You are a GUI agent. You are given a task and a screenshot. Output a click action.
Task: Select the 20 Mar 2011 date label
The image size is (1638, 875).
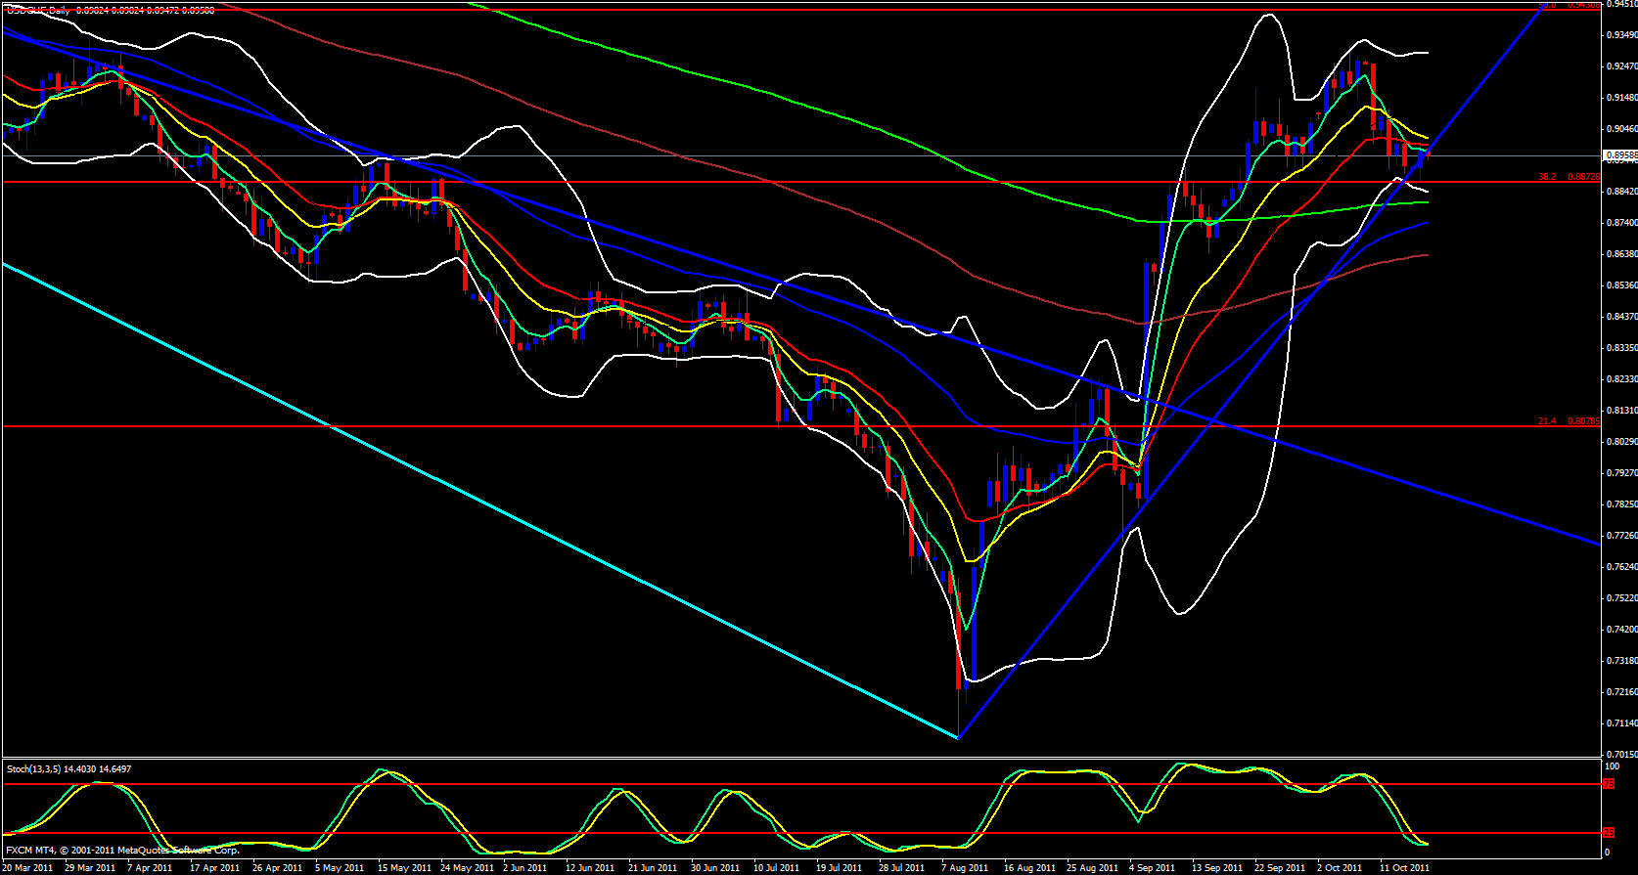pos(28,868)
